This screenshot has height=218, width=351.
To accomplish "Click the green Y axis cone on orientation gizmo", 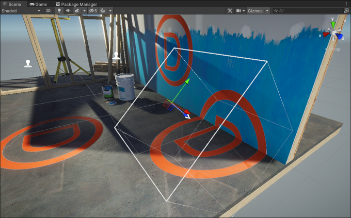I will (333, 23).
